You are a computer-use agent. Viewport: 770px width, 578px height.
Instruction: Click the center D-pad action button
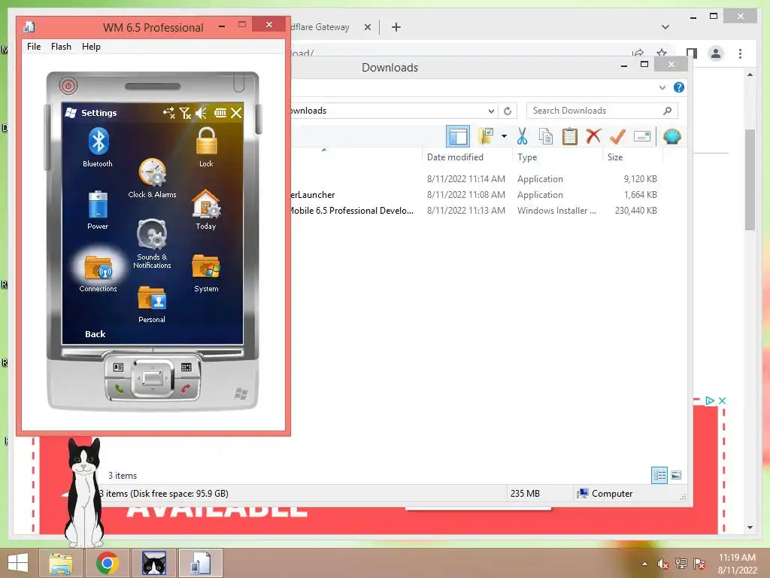(153, 379)
